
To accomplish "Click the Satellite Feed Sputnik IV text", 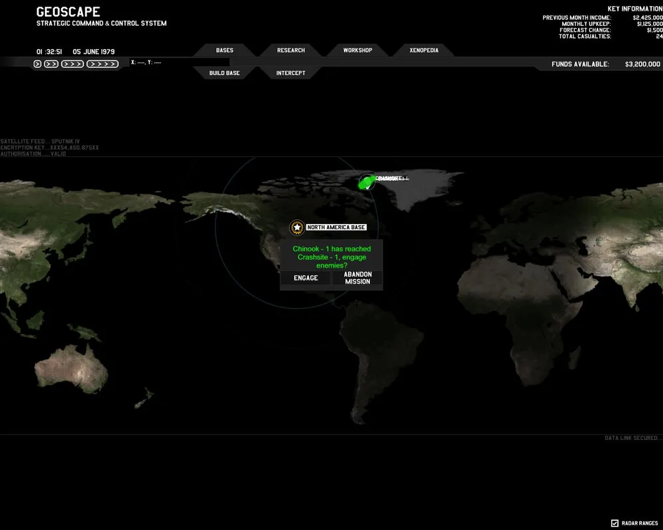I will (40, 141).
